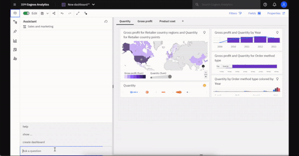Click the Undo arrow
Viewport: 299px width, 156px height.
coord(62,13)
